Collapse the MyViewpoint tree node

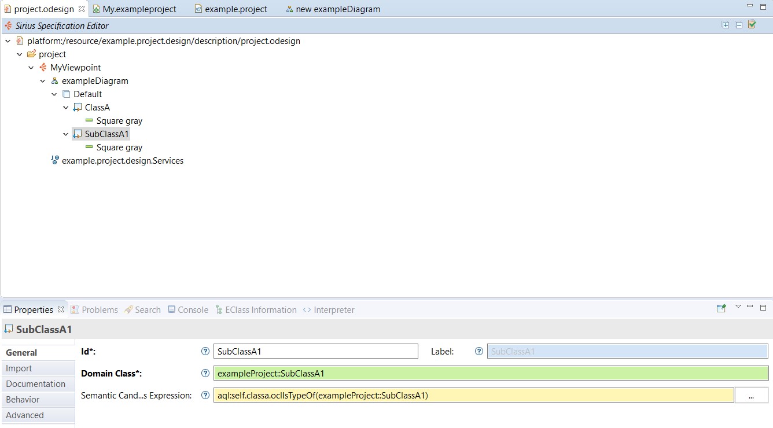point(31,68)
